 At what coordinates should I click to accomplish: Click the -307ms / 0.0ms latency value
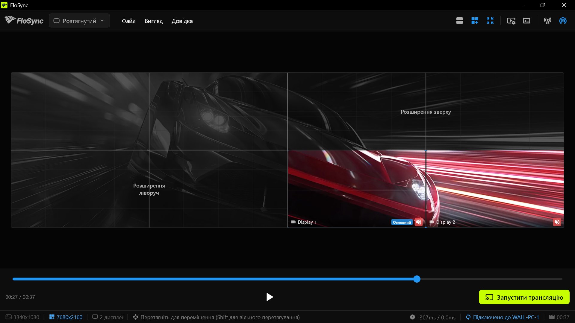[x=436, y=317]
